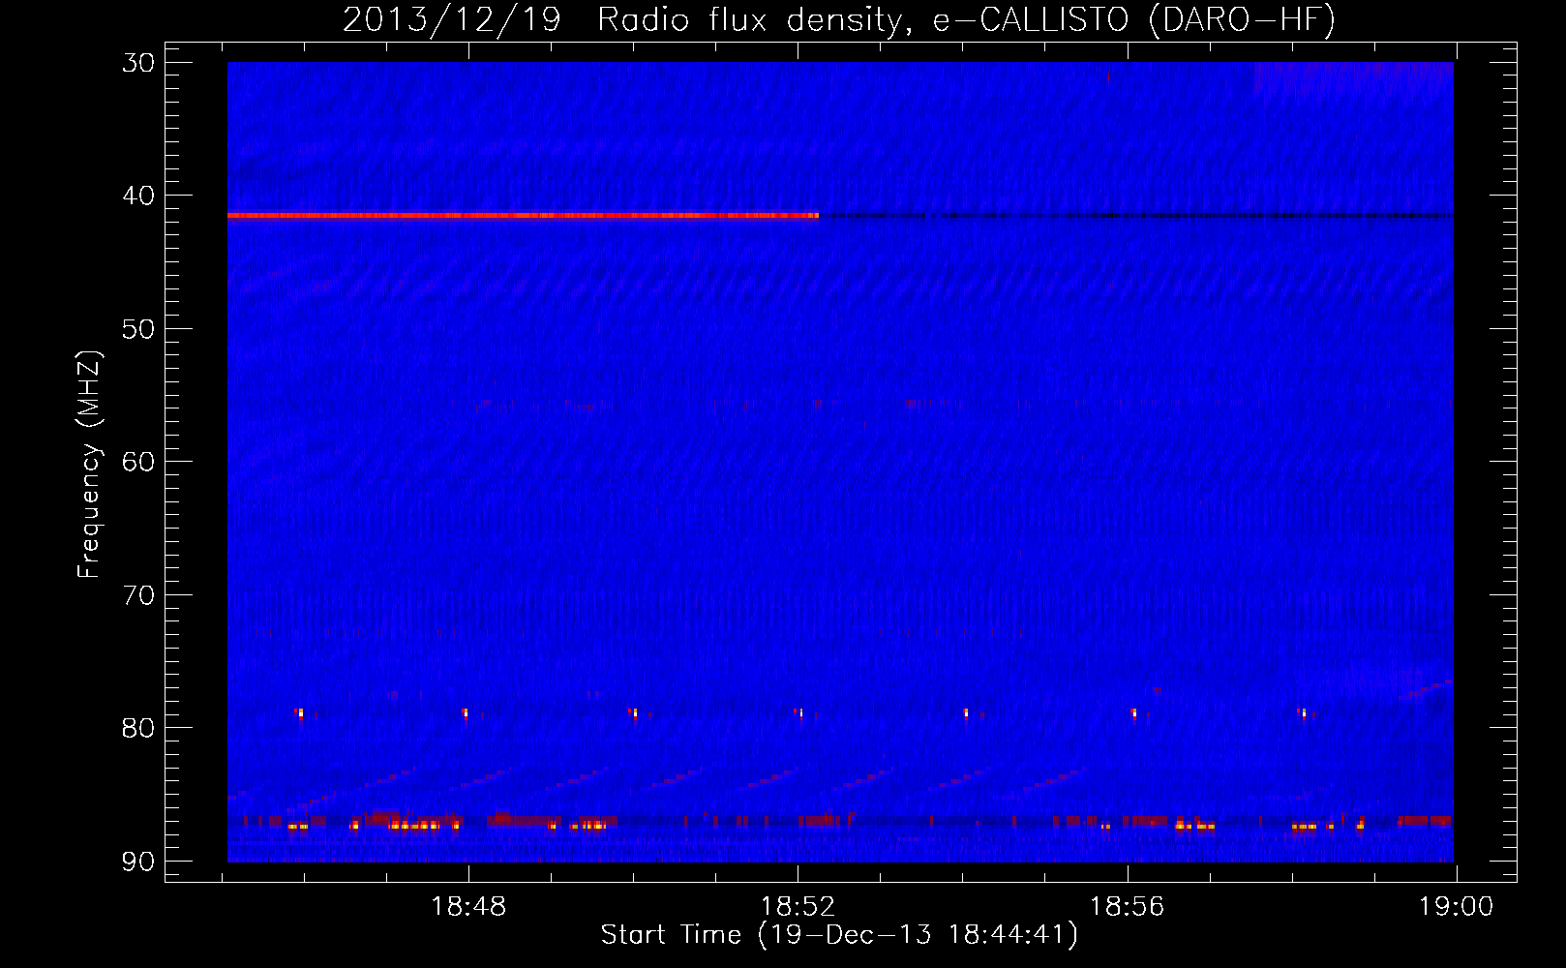Click the 80 frequency tick label
The image size is (1566, 968).
pyautogui.click(x=138, y=727)
